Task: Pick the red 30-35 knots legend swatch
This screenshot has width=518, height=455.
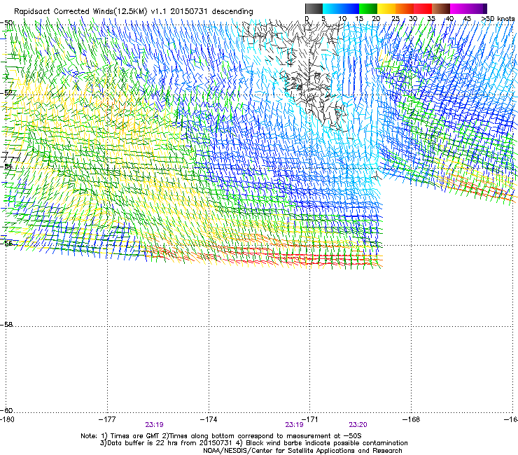Action: 423,8
